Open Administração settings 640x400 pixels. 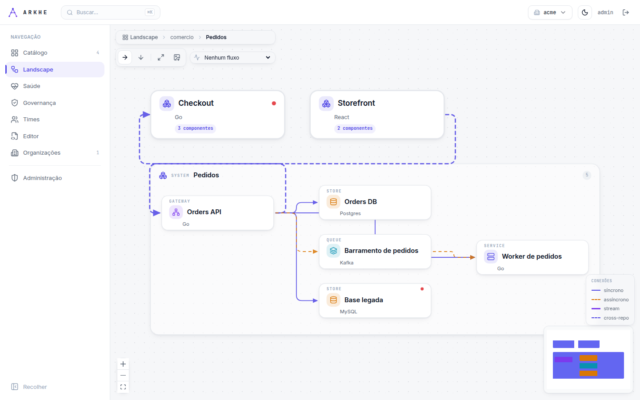[55, 178]
